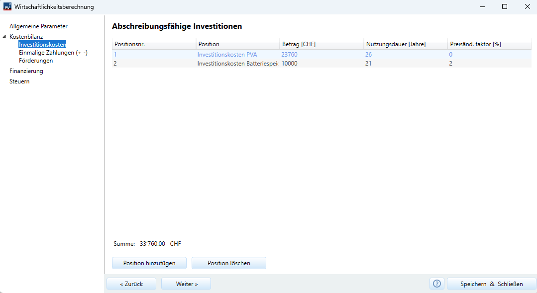Viewport: 537px width, 293px height.
Task: Click the Preisänd. faktor [%] header
Action: click(x=489, y=44)
